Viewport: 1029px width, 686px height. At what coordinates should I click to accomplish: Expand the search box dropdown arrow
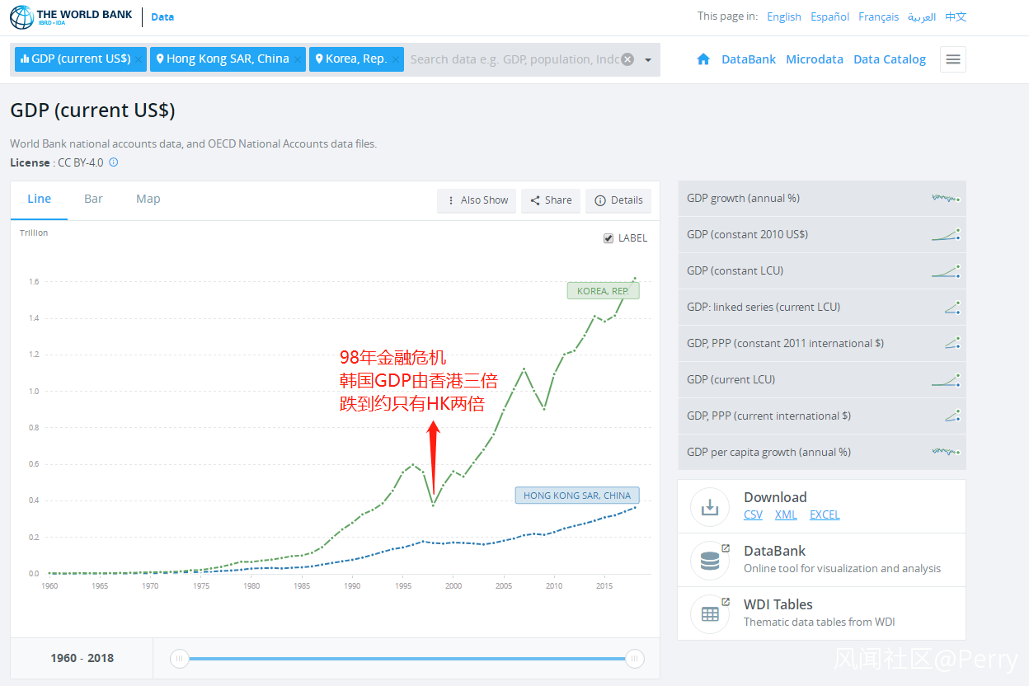pos(648,59)
